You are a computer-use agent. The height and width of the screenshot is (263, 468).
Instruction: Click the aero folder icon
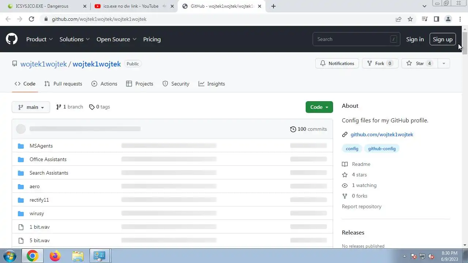[x=21, y=186]
